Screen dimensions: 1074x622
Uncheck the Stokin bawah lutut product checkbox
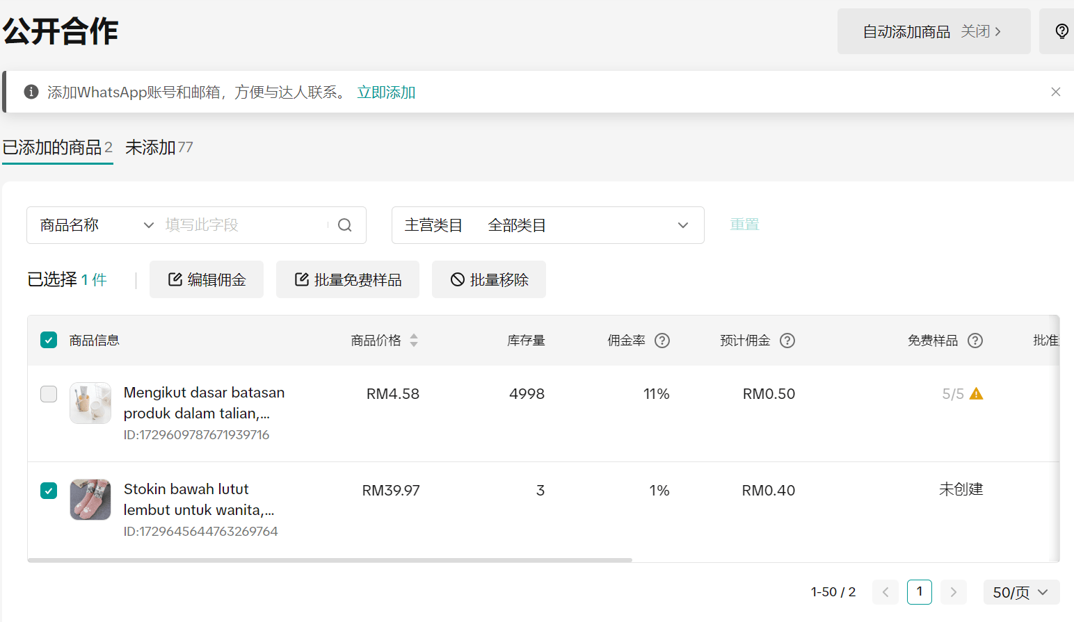(x=49, y=491)
